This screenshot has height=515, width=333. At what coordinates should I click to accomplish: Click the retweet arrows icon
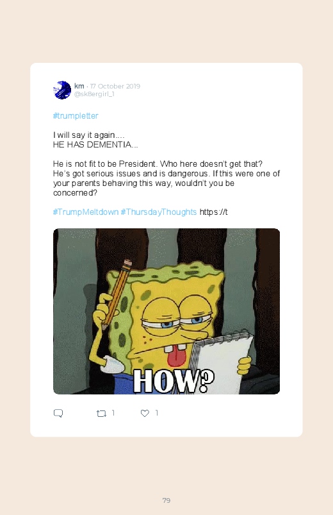(x=101, y=414)
